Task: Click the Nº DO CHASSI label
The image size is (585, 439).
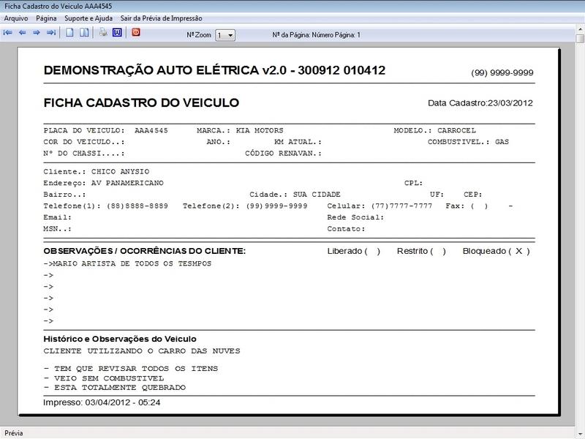Action: point(84,154)
